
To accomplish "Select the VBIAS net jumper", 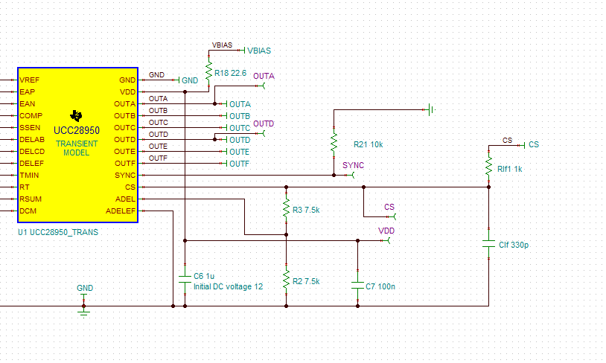I will point(255,51).
